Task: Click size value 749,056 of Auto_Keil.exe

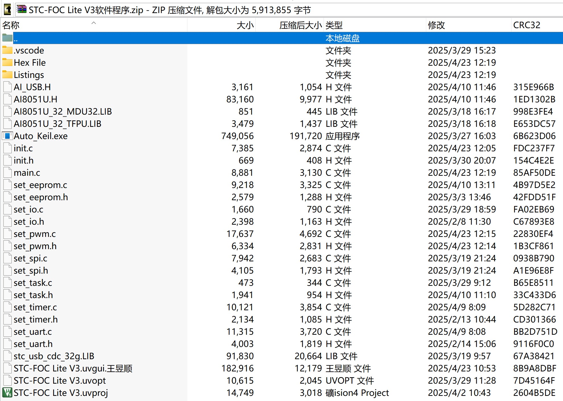Action: click(x=237, y=136)
